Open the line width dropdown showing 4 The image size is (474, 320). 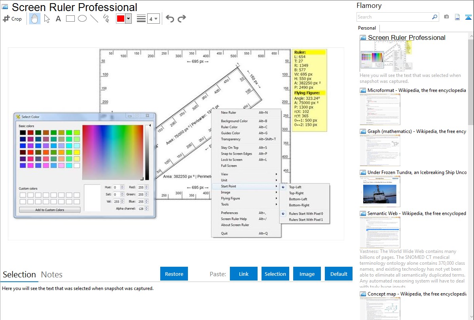(x=153, y=19)
